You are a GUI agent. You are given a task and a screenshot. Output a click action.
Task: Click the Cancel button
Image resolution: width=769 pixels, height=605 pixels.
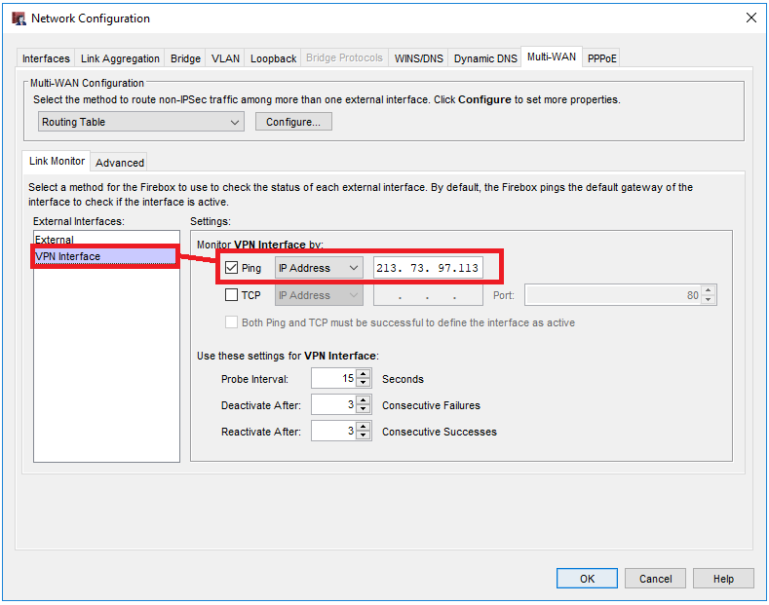pos(655,579)
